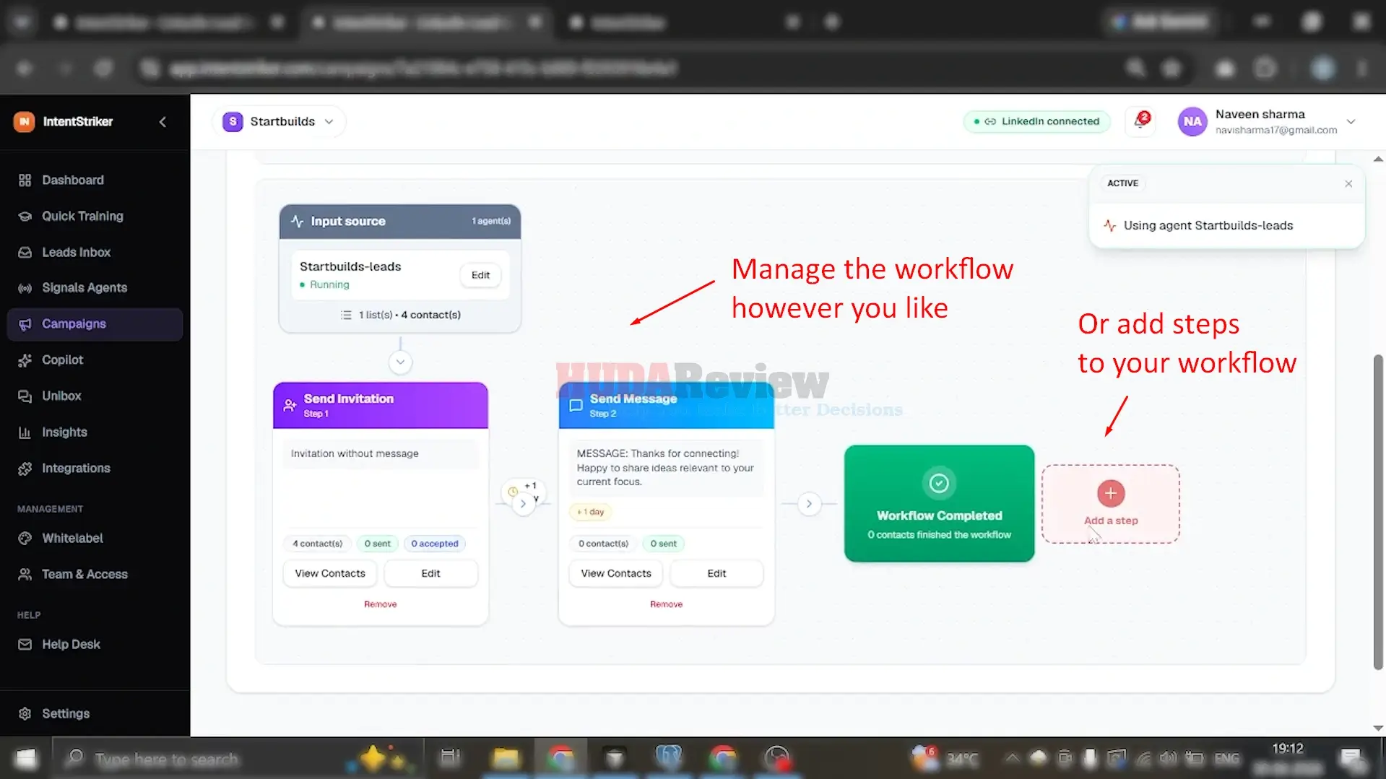
Task: Edit the Startbuilds-leads input source
Action: pos(480,275)
